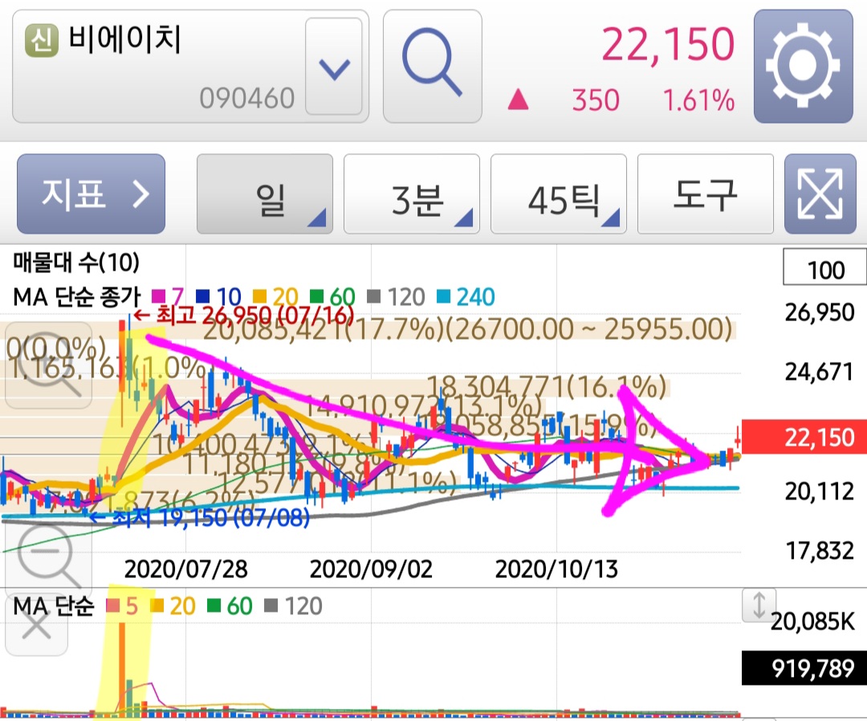Click the 매물대 수(10) indicator label

[76, 262]
